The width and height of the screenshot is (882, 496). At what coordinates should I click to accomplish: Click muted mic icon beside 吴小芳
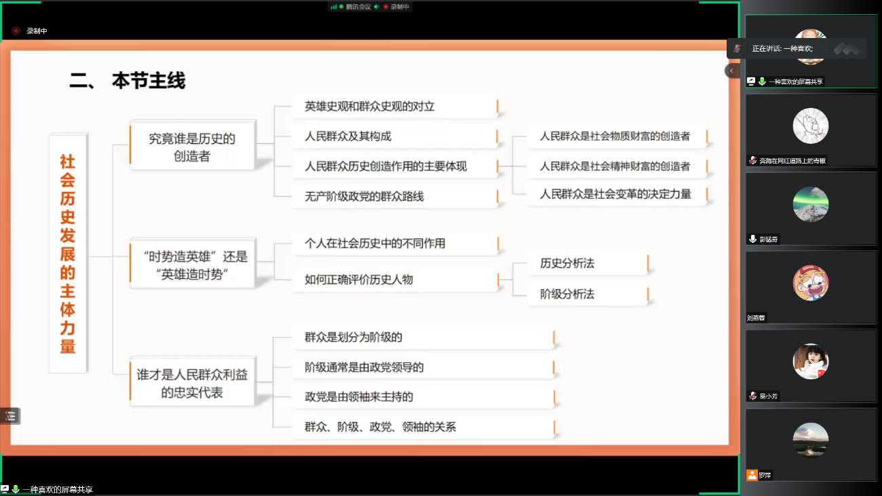(x=752, y=396)
